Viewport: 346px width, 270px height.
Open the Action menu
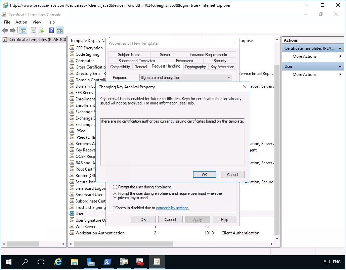tap(21, 22)
